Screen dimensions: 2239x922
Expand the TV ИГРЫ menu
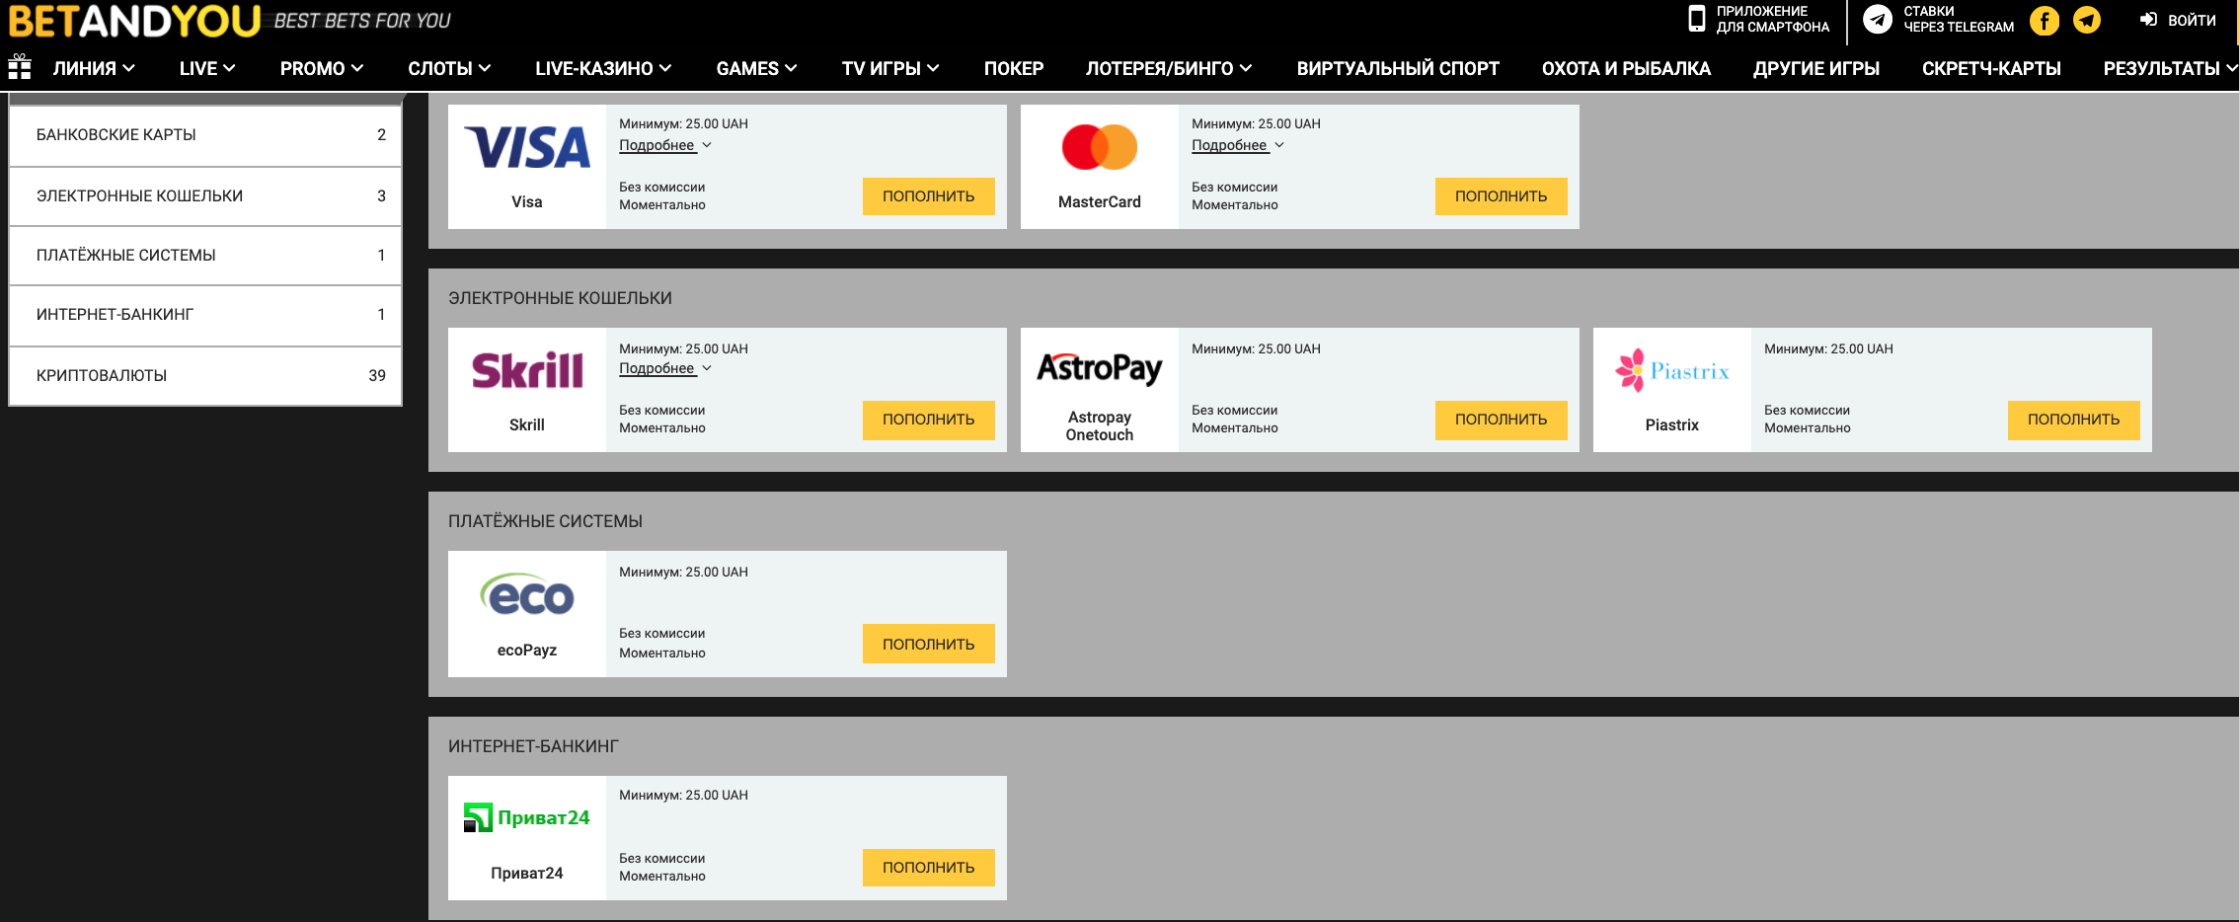pyautogui.click(x=890, y=68)
